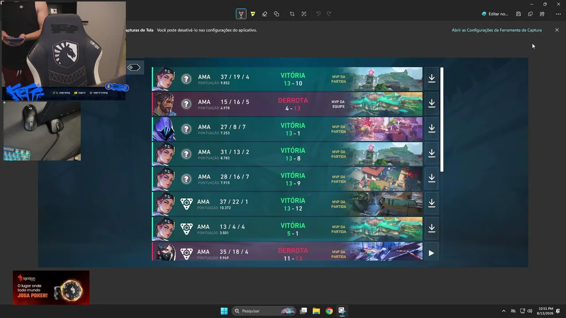Download the 37 / 22 / 1 match replay

click(432, 203)
